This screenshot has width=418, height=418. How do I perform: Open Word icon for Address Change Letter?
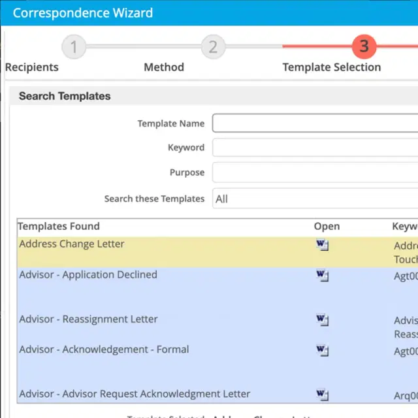coord(322,246)
